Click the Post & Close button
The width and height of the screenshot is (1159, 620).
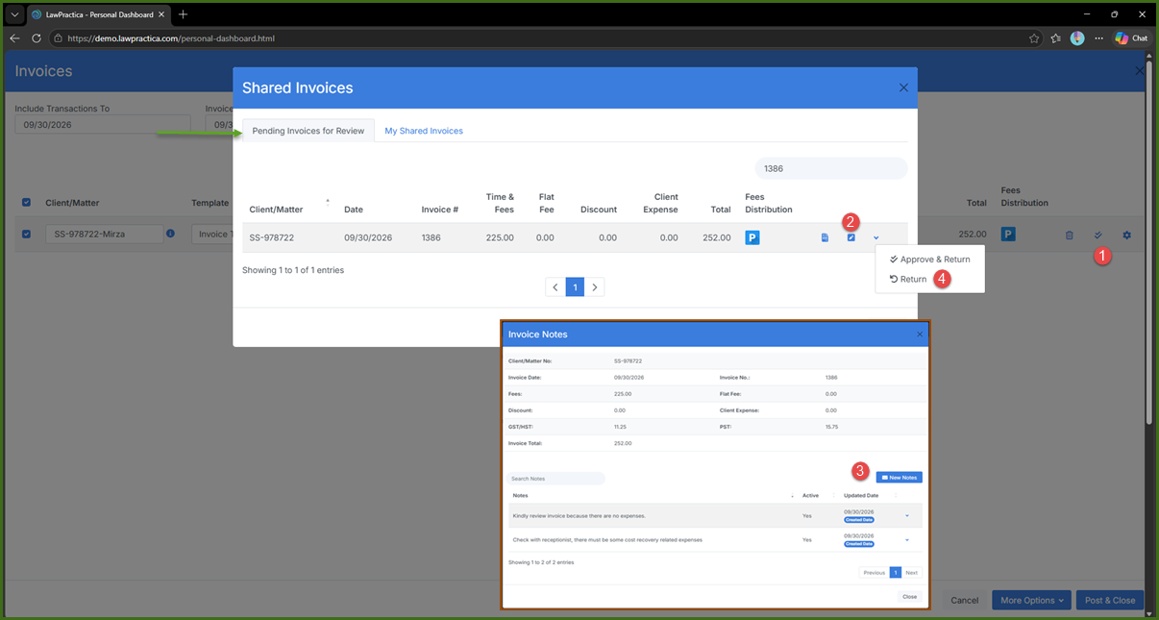[1110, 600]
